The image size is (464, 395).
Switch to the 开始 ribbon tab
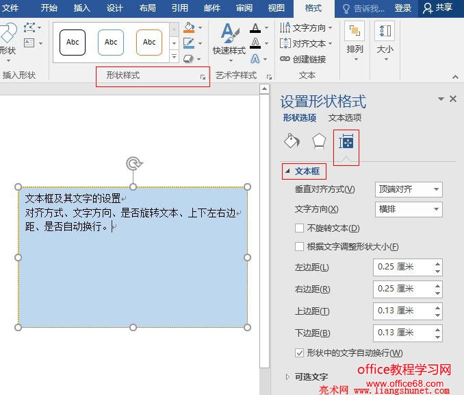click(49, 8)
